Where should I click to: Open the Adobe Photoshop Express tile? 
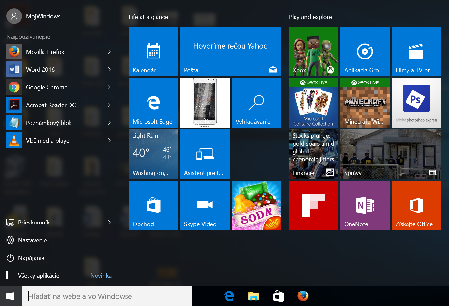coord(416,103)
